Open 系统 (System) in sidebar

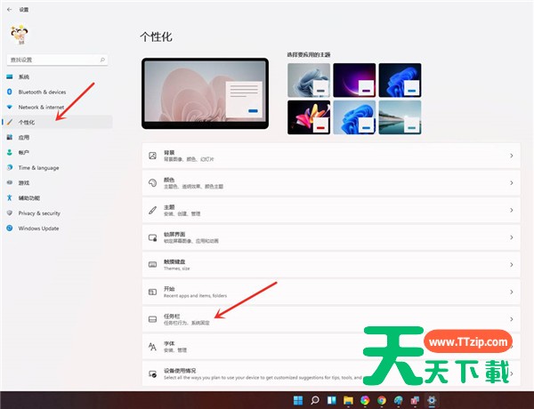(57, 76)
